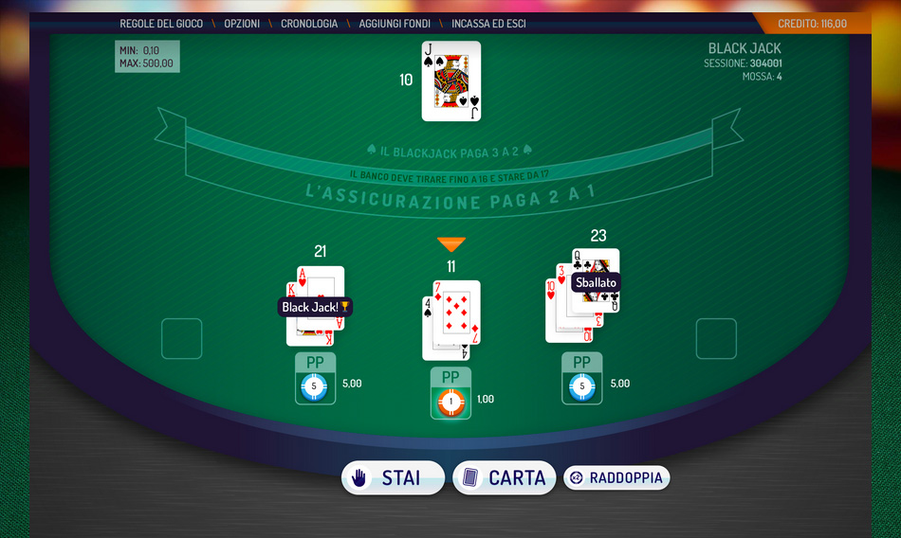Screen dimensions: 901x538
Task: Click the CREDITO balance display
Action: click(812, 24)
